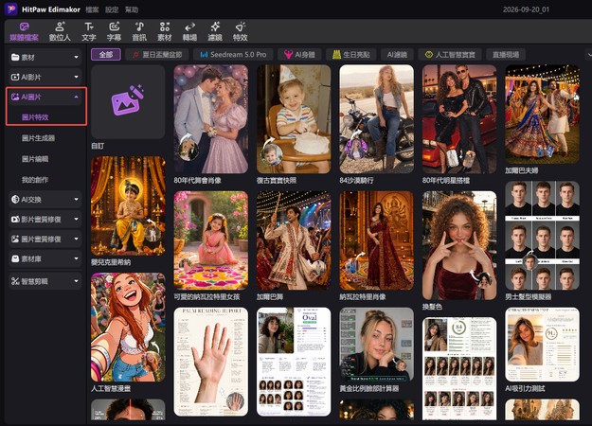Select the 數位人 digital human icon

point(60,31)
